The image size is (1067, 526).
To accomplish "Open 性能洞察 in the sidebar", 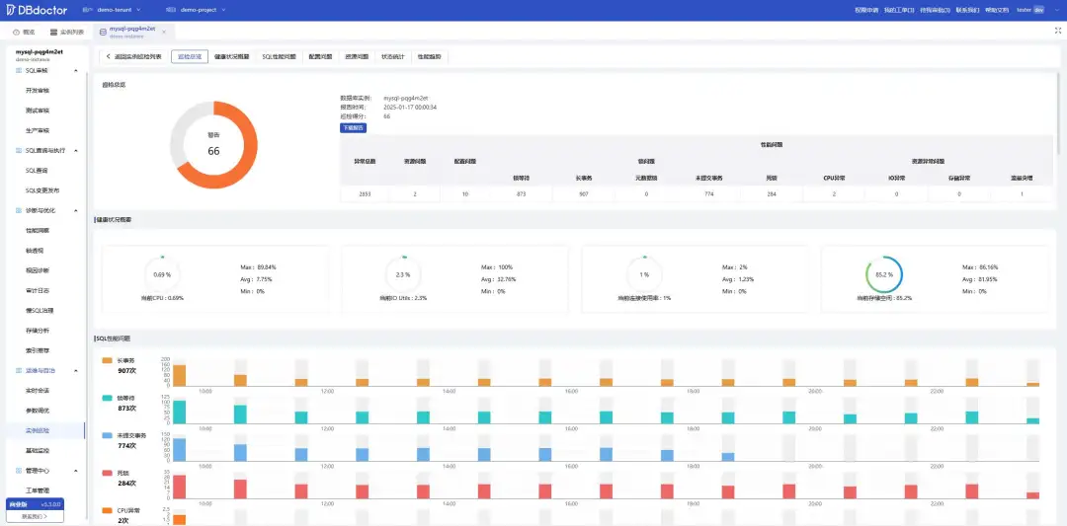I will coord(38,230).
